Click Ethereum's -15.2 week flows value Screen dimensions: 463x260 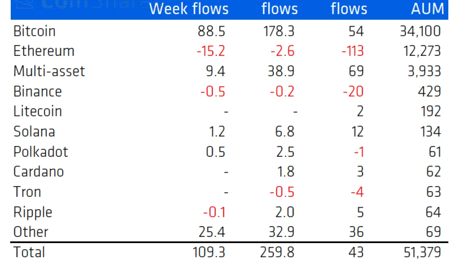pyautogui.click(x=211, y=51)
